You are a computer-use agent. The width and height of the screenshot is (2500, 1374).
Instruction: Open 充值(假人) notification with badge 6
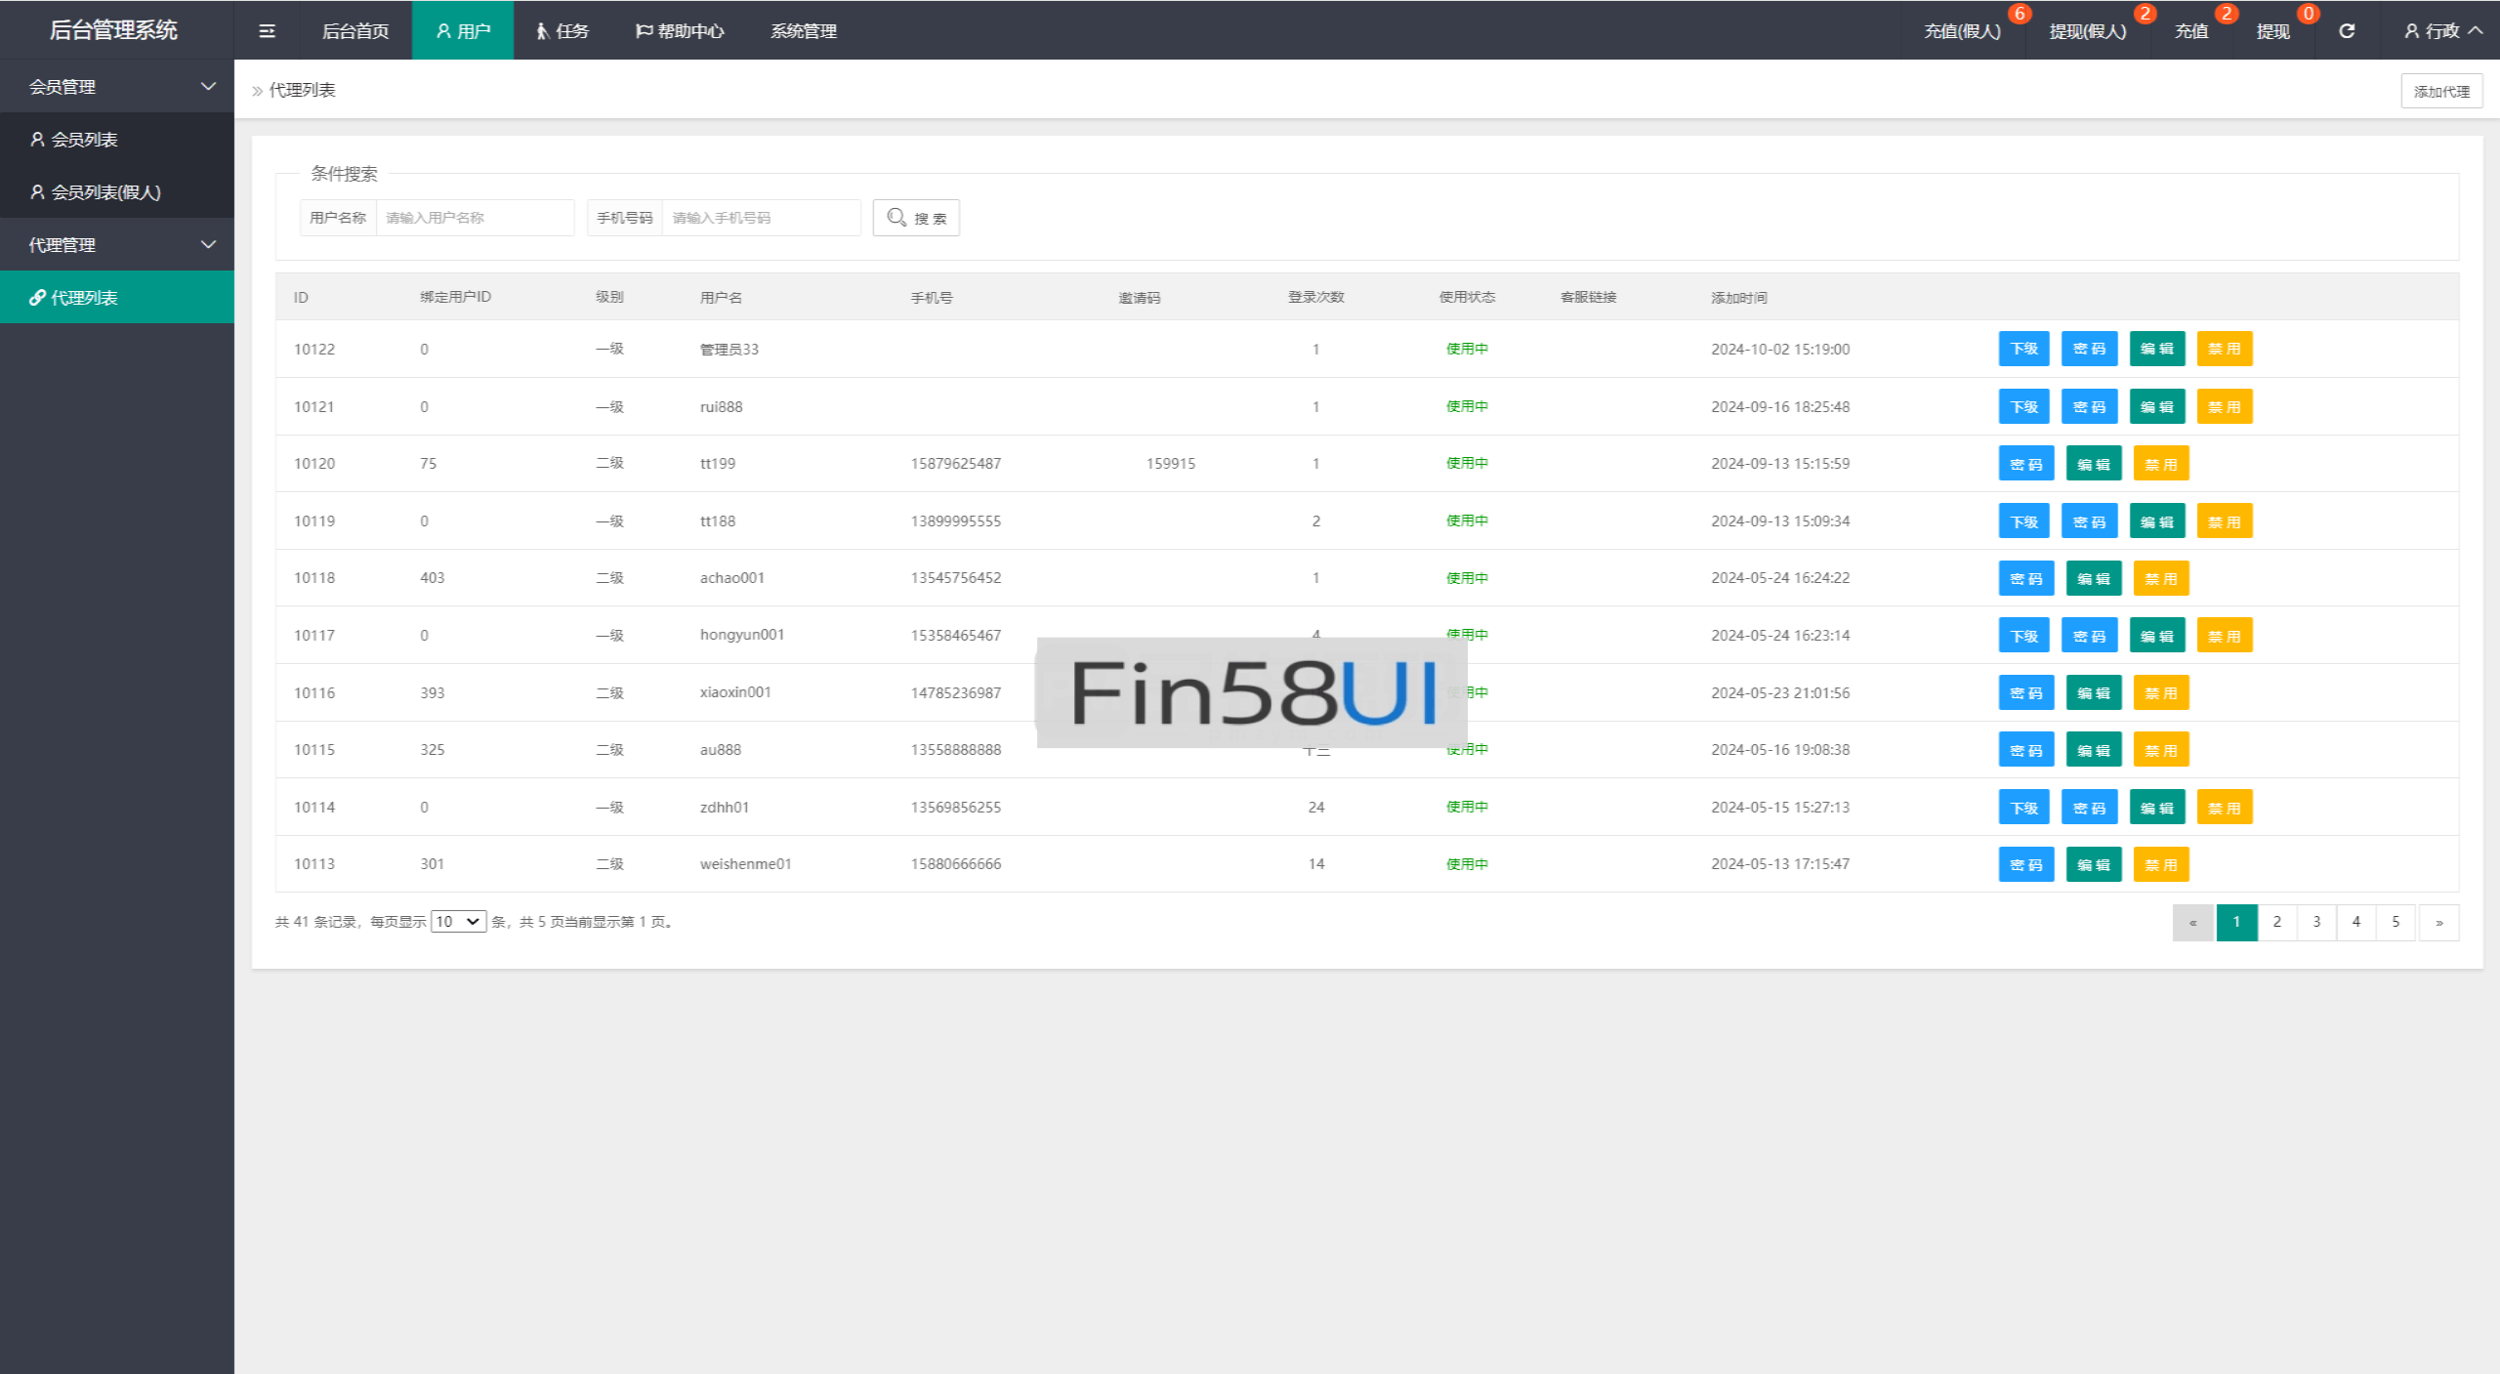[x=1962, y=31]
